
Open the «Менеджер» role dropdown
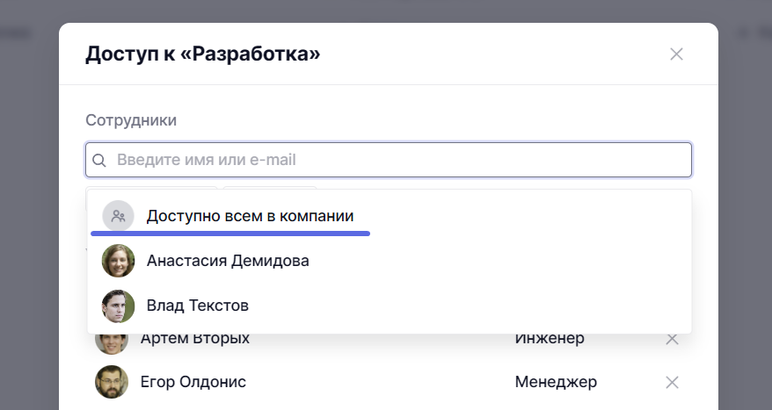[x=556, y=382]
